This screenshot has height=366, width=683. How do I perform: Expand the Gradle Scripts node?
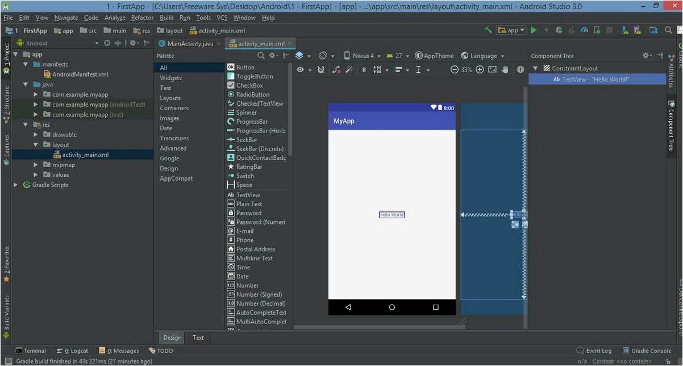point(16,185)
